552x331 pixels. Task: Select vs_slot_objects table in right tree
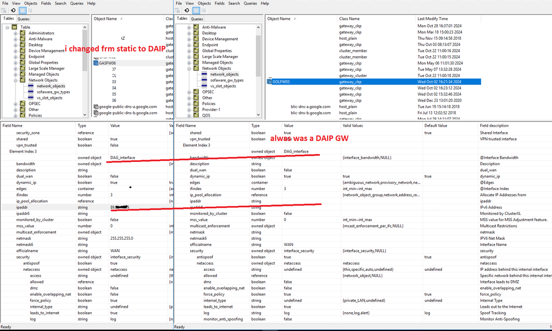coord(223,86)
